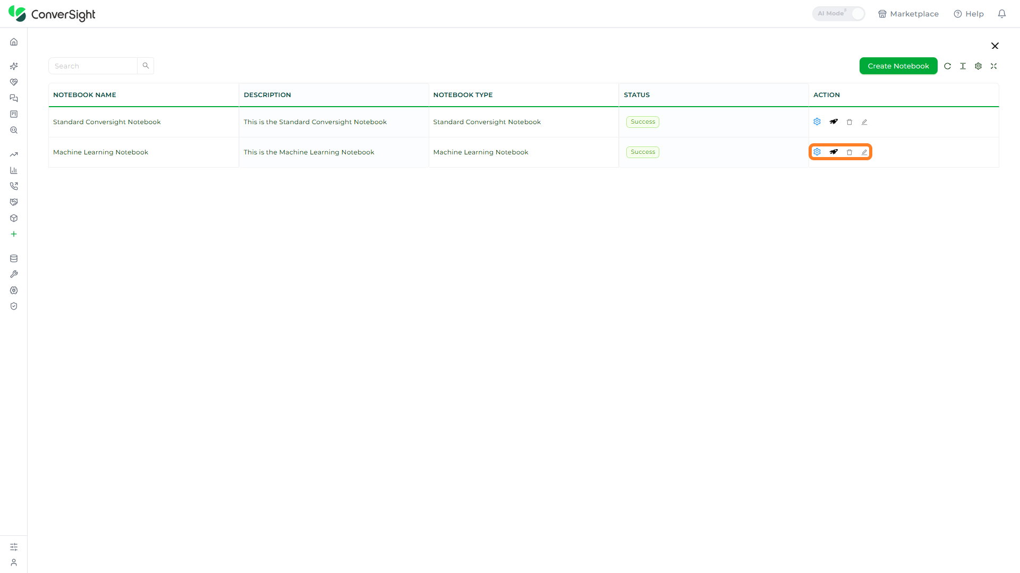Viewport: 1020px width, 573px height.
Task: Open settings gear for Standard Conversight Notebook row
Action: click(817, 122)
